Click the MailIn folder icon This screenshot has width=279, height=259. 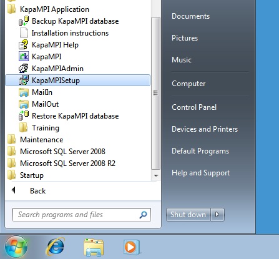point(24,92)
